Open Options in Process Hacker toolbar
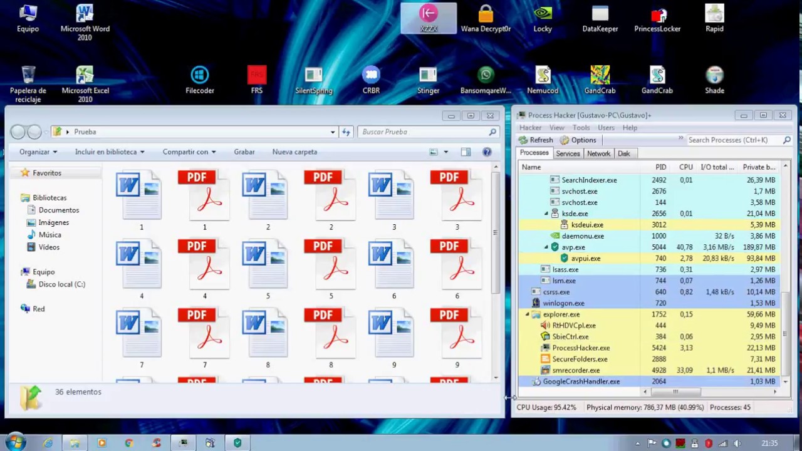802x451 pixels. point(578,140)
